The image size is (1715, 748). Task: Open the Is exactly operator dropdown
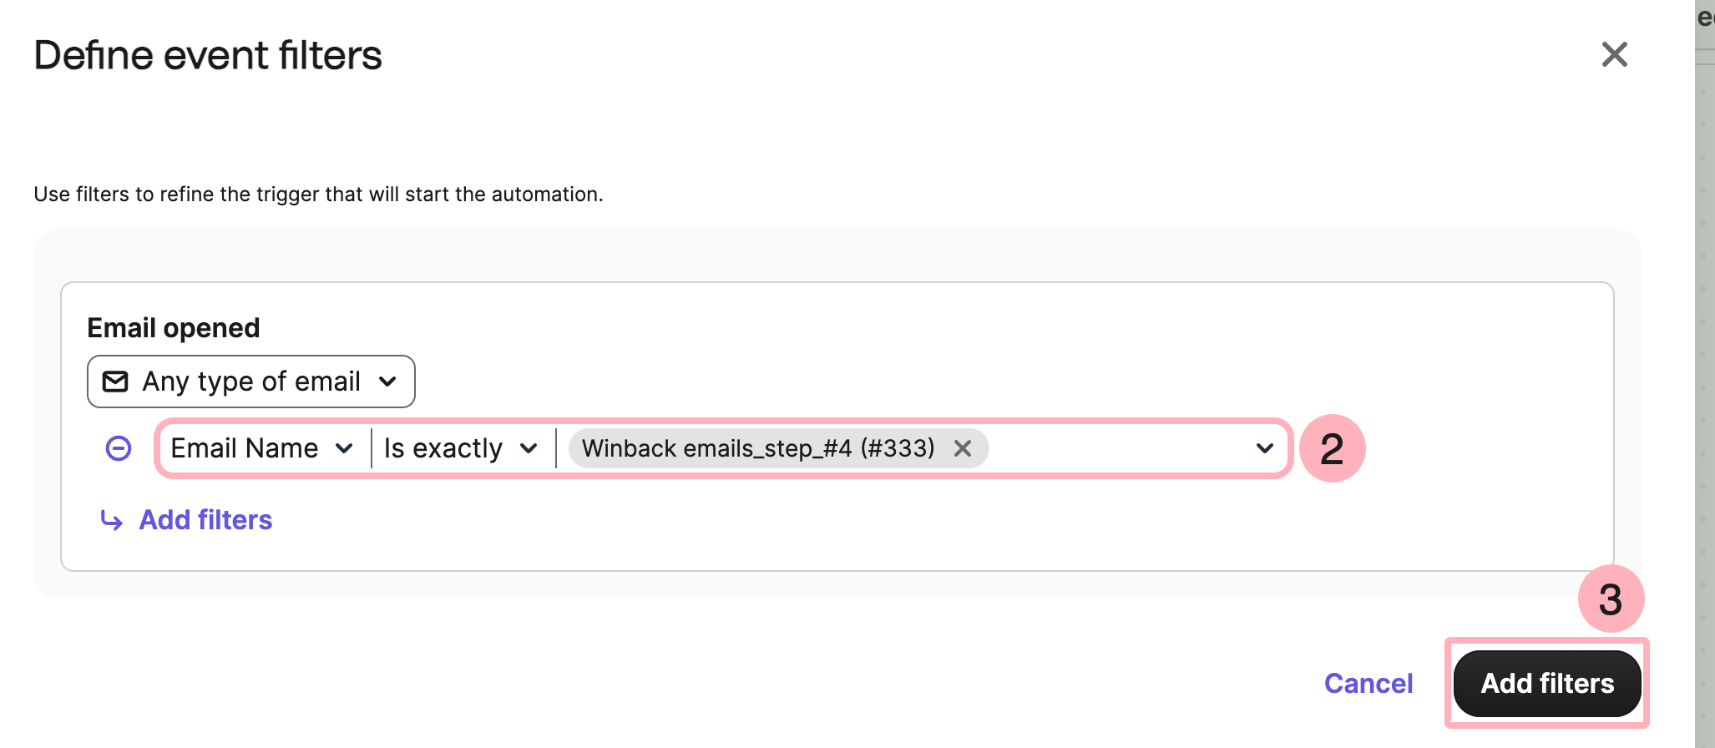[x=460, y=448]
